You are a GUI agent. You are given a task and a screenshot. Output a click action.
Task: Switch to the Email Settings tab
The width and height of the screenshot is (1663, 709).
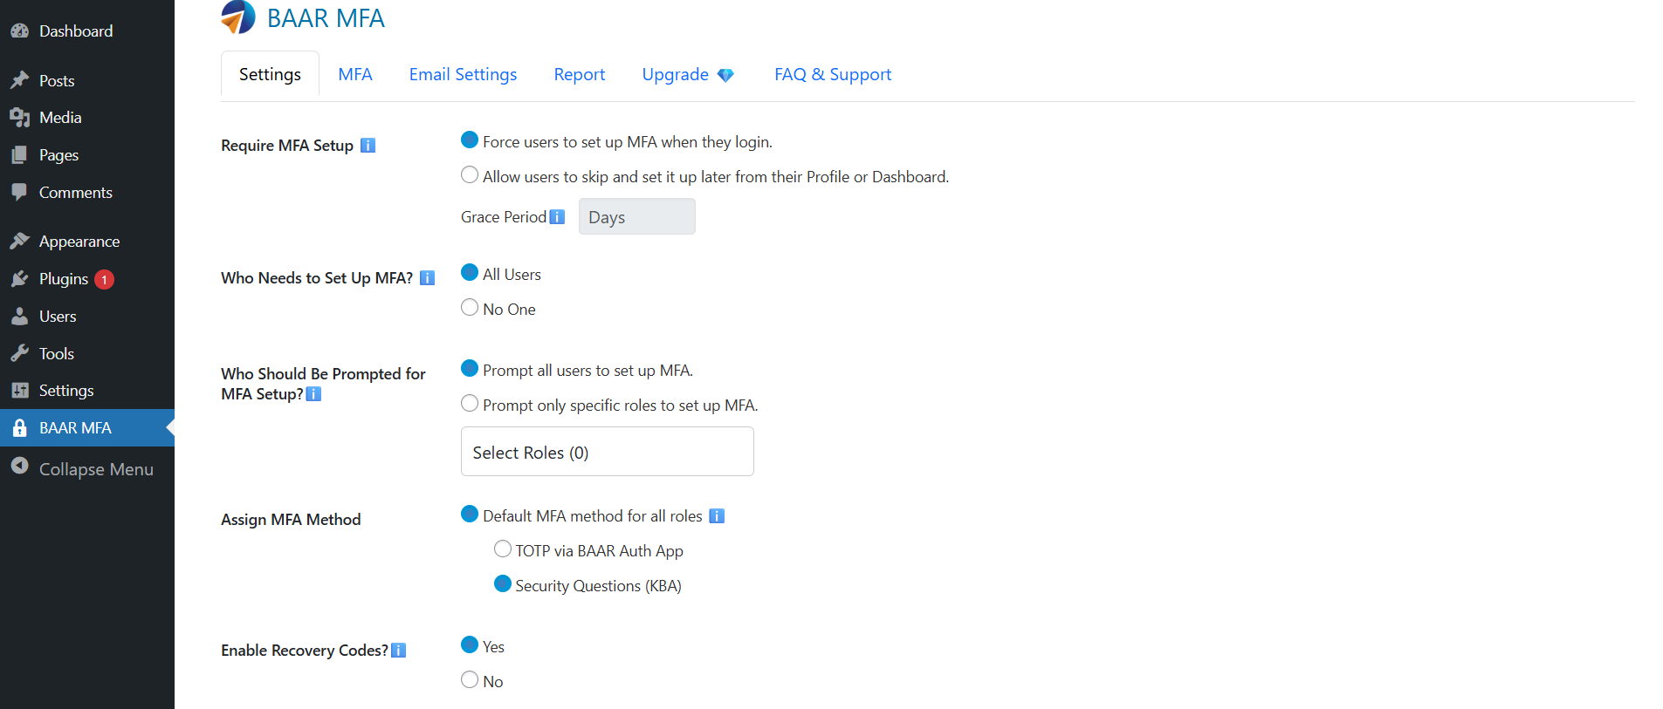point(463,75)
